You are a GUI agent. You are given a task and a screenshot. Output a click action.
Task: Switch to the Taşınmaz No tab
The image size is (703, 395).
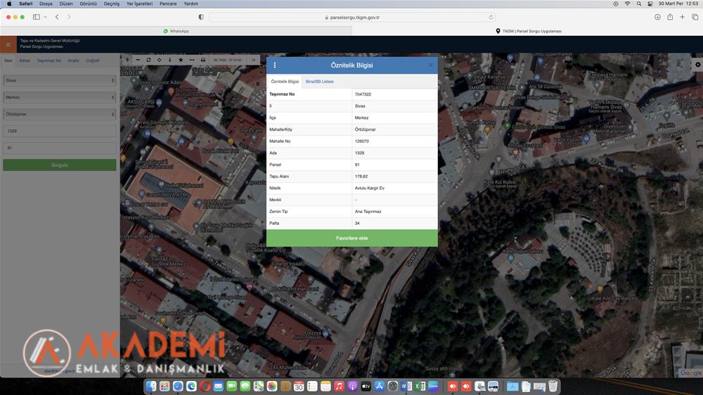point(49,60)
